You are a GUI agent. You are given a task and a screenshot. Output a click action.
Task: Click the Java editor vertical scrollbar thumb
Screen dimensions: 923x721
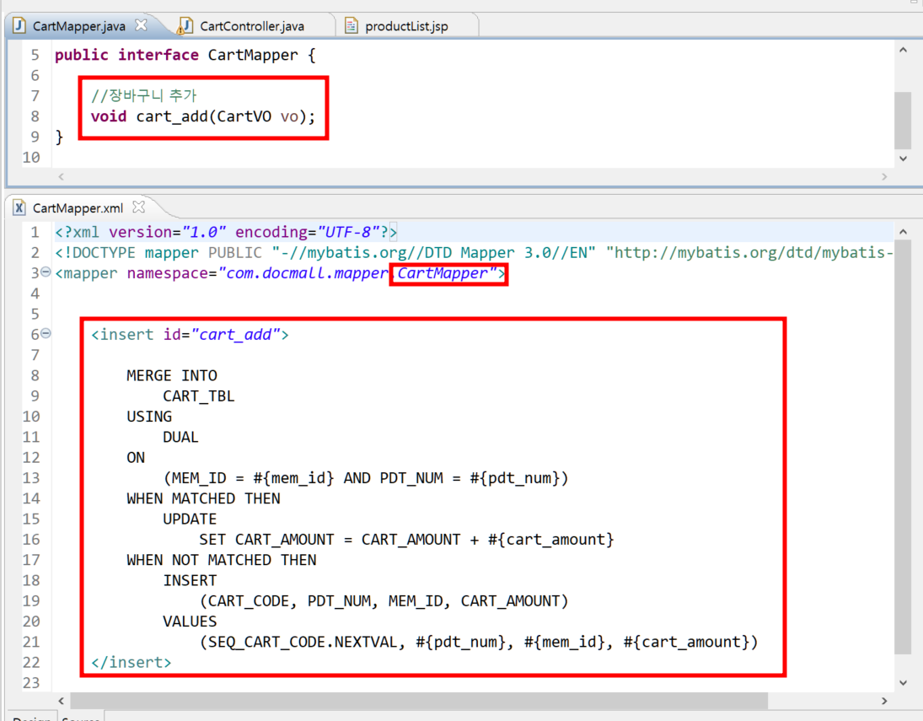(903, 120)
